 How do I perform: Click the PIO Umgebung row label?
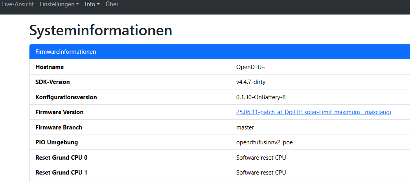tap(57, 142)
